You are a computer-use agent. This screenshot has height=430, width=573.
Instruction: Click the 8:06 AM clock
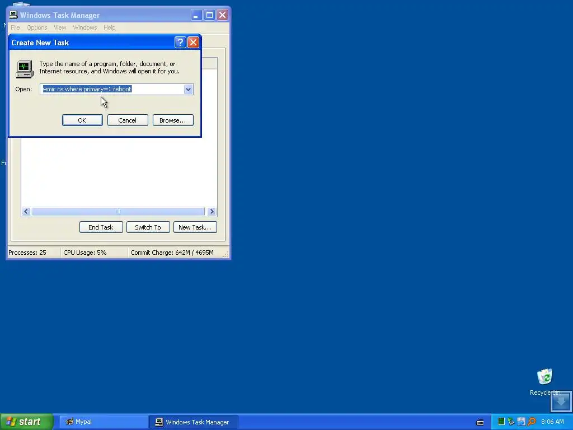coord(552,422)
